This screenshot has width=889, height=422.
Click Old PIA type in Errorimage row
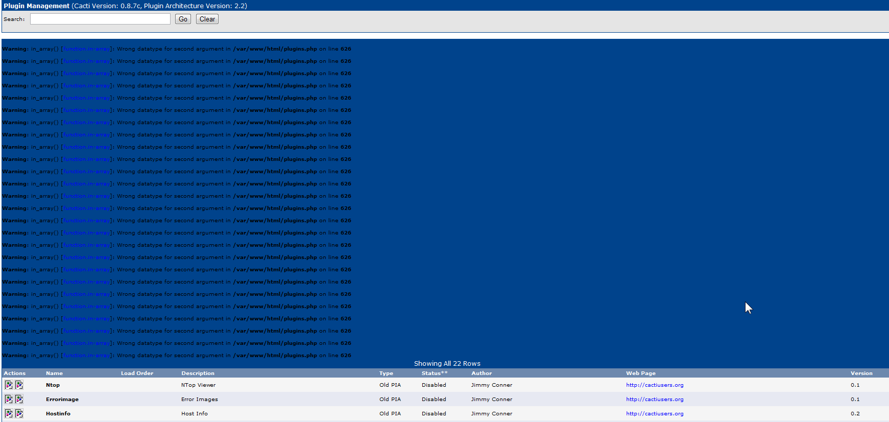390,400
